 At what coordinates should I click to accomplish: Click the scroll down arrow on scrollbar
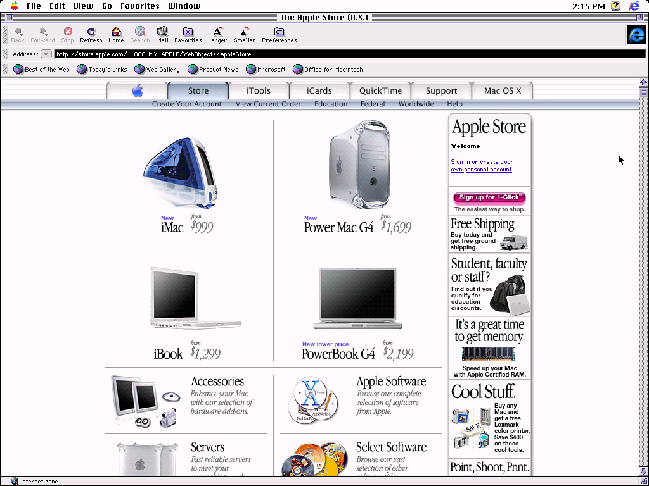pyautogui.click(x=644, y=471)
